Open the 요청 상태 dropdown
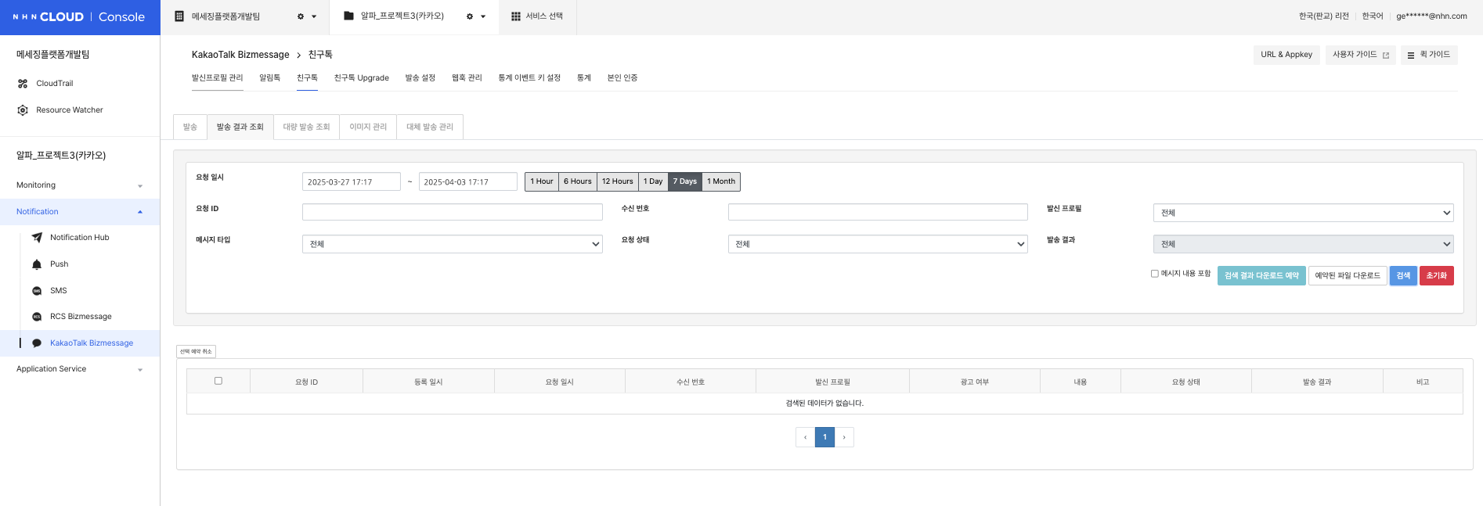 (878, 244)
